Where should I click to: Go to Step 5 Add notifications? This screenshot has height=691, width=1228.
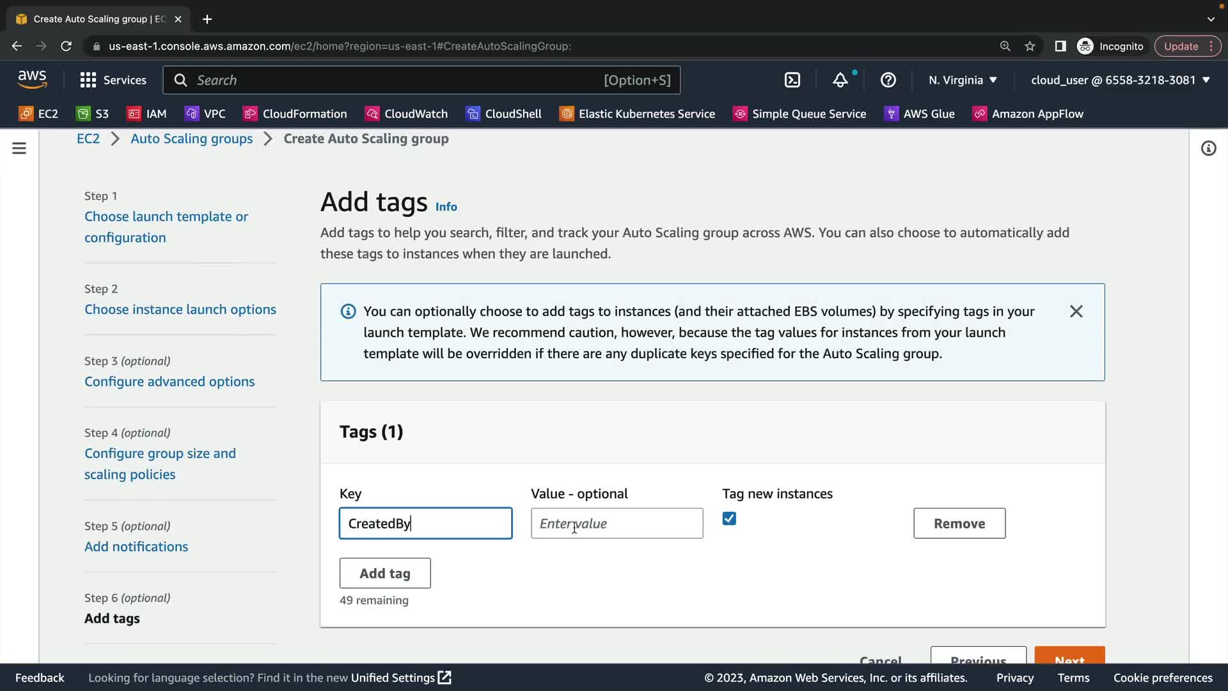coord(136,547)
